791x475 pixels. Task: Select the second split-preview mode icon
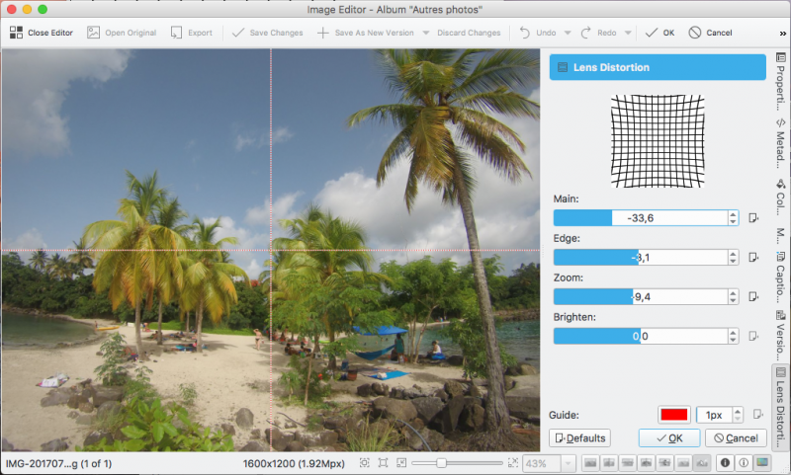(x=609, y=463)
